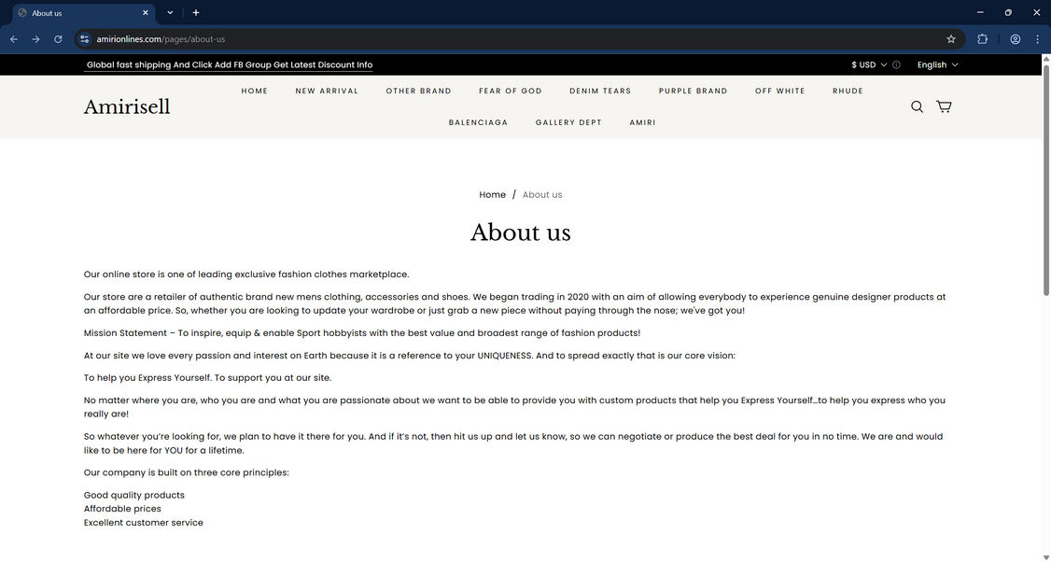Open the NEW ARRIVAL menu item
This screenshot has width=1051, height=562.
(327, 91)
